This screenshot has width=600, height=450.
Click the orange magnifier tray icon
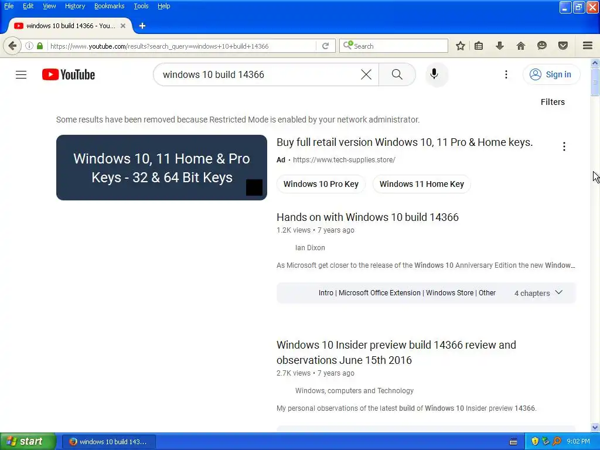[557, 442]
